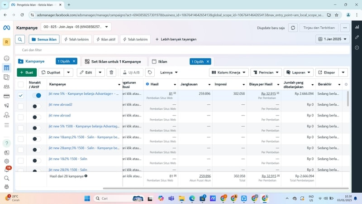Open the Lainnya dropdown menu
This screenshot has height=204, width=362.
[169, 73]
